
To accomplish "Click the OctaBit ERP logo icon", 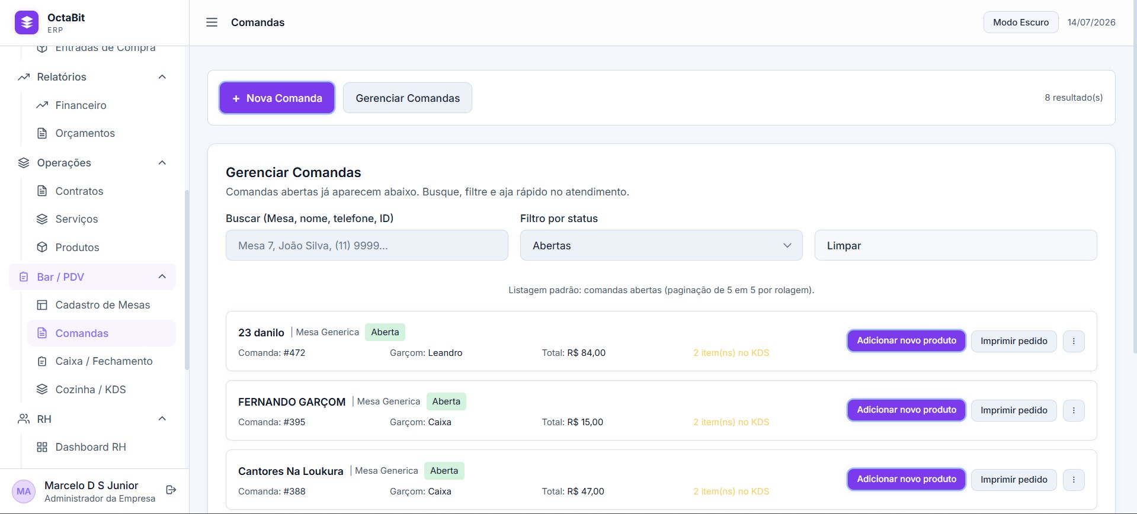I will 27,23.
